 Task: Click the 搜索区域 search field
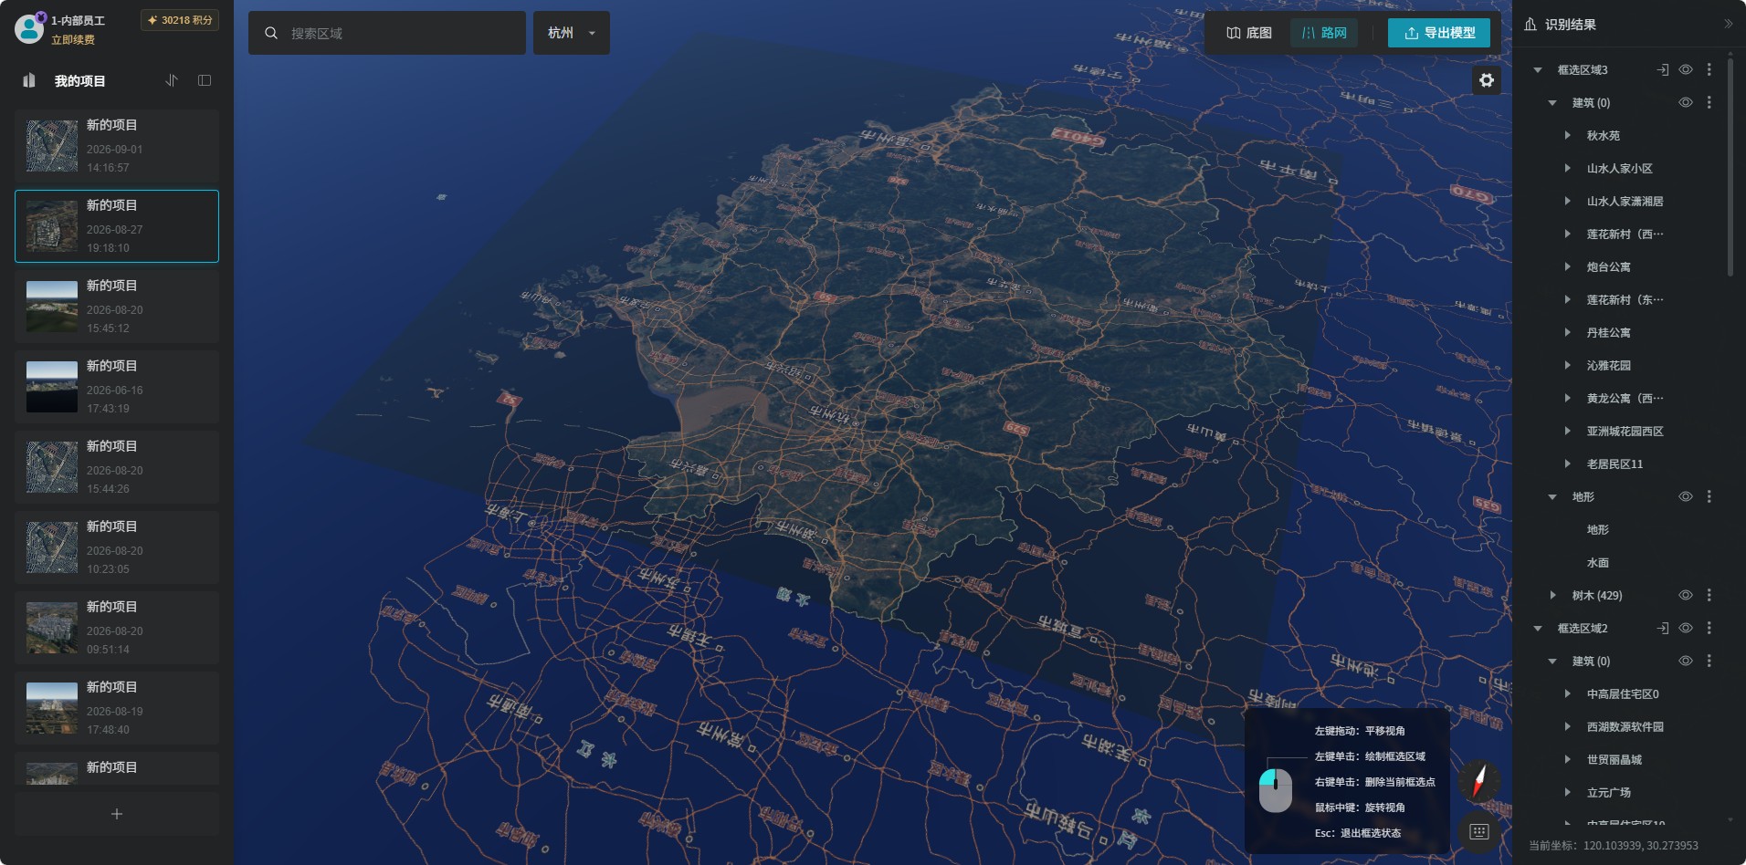(387, 33)
